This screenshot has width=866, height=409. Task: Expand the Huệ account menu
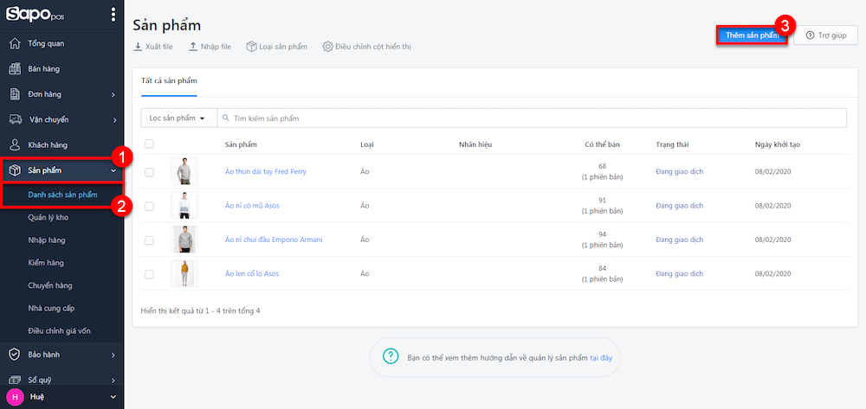[113, 397]
